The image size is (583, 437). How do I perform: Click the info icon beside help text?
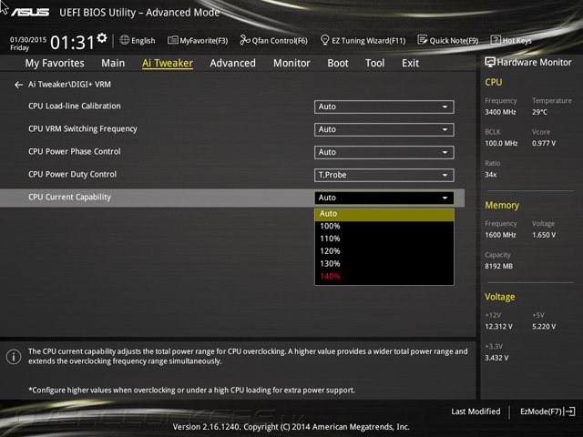click(14, 357)
